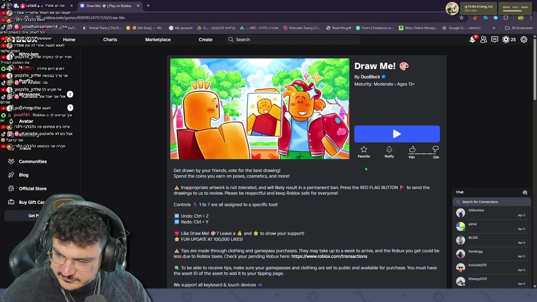Click the teal extension icon in toolbar
Viewport: 537px width, 302px height.
[485, 18]
